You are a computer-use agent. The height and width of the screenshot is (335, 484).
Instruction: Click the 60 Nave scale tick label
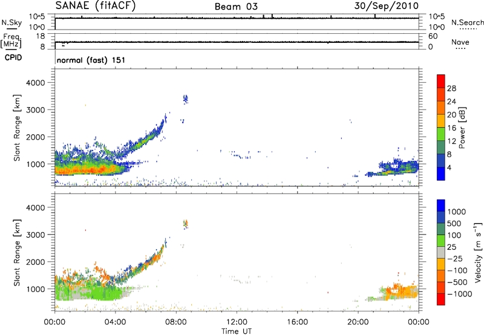(433, 36)
